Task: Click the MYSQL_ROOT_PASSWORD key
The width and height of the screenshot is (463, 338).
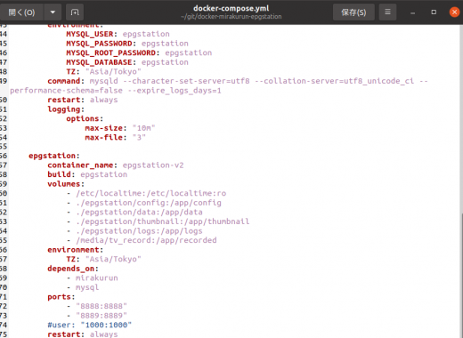Action: [x=110, y=52]
